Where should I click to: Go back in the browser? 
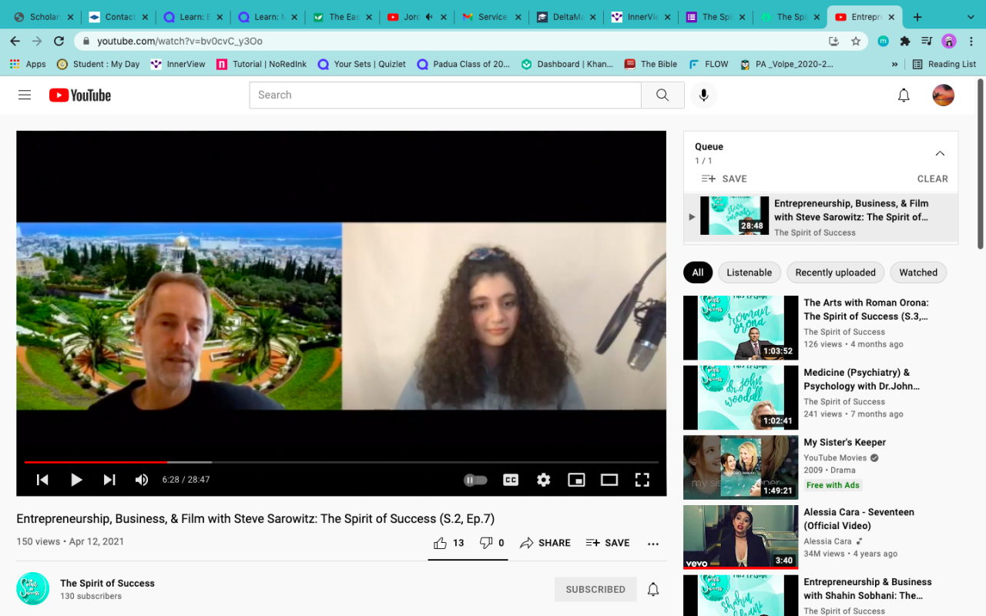point(15,41)
